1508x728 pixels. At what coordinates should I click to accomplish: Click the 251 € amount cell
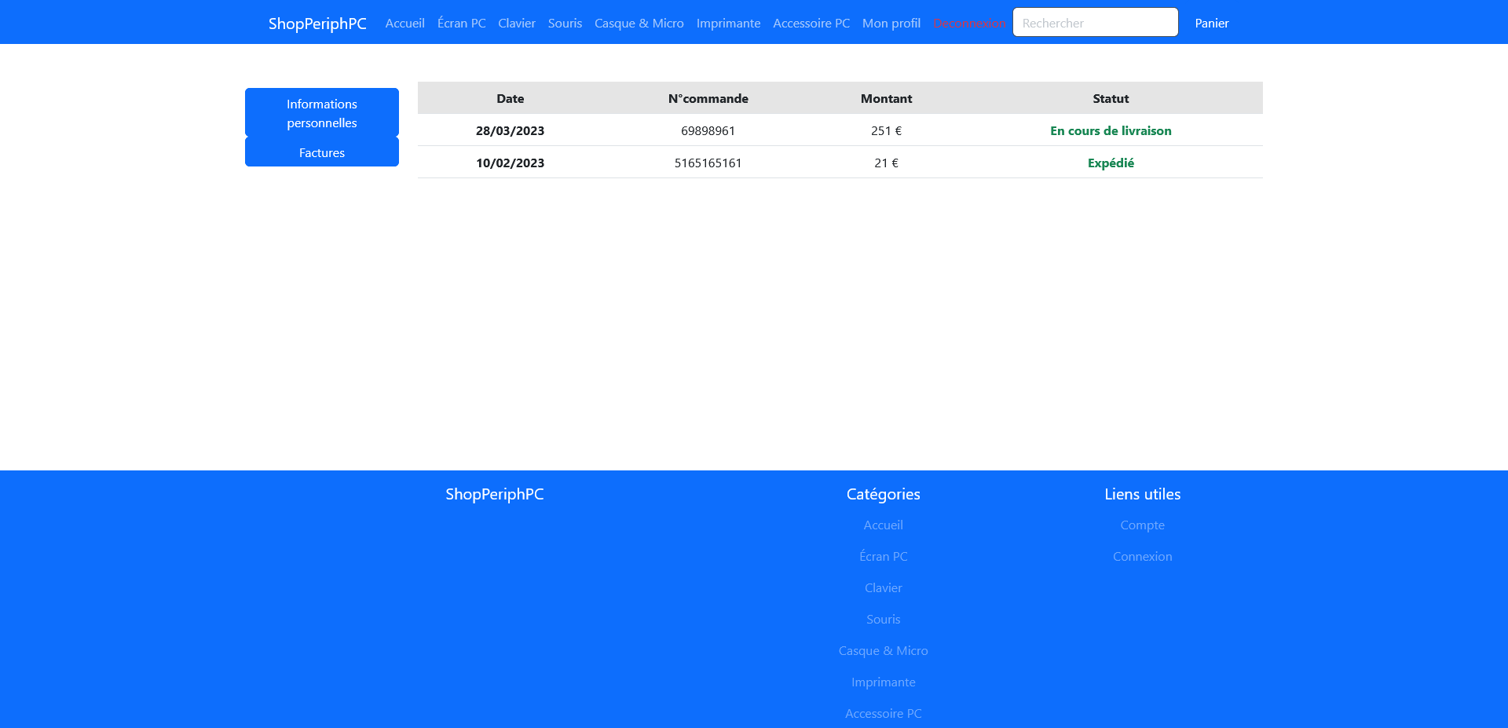[x=886, y=130]
